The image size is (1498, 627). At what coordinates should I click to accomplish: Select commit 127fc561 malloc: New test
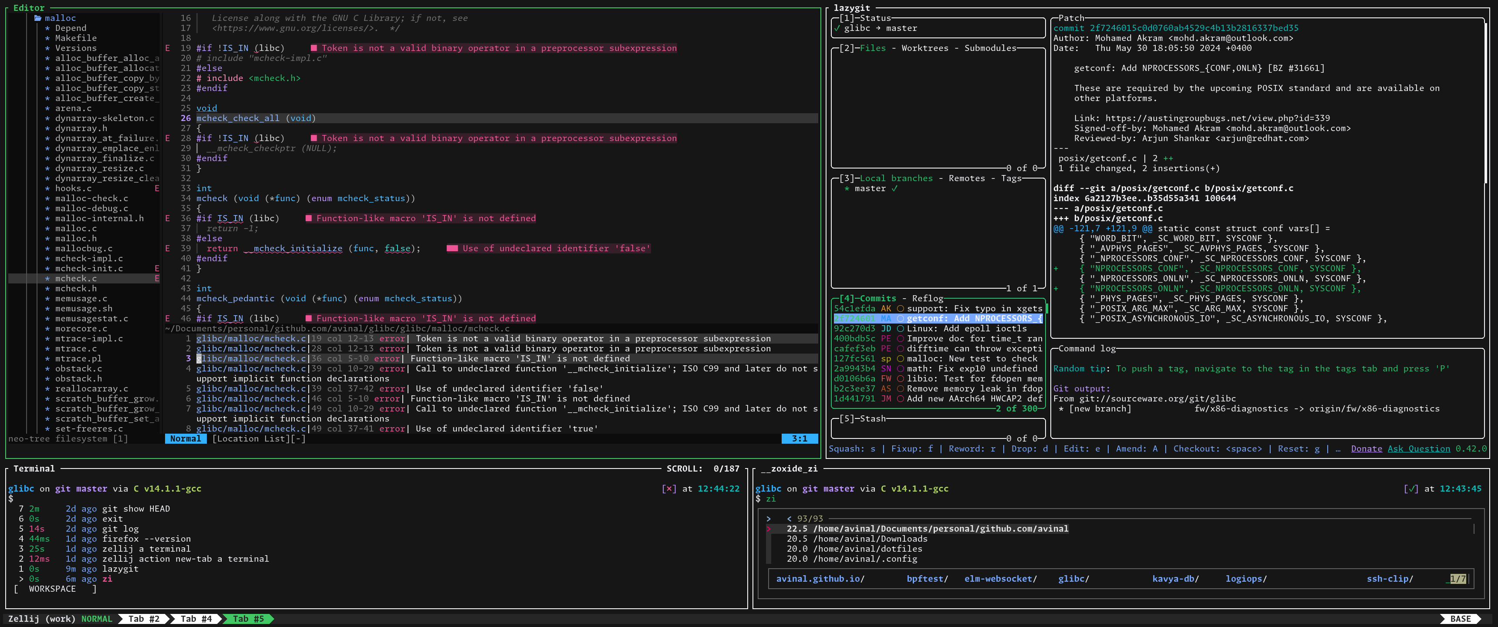(938, 359)
